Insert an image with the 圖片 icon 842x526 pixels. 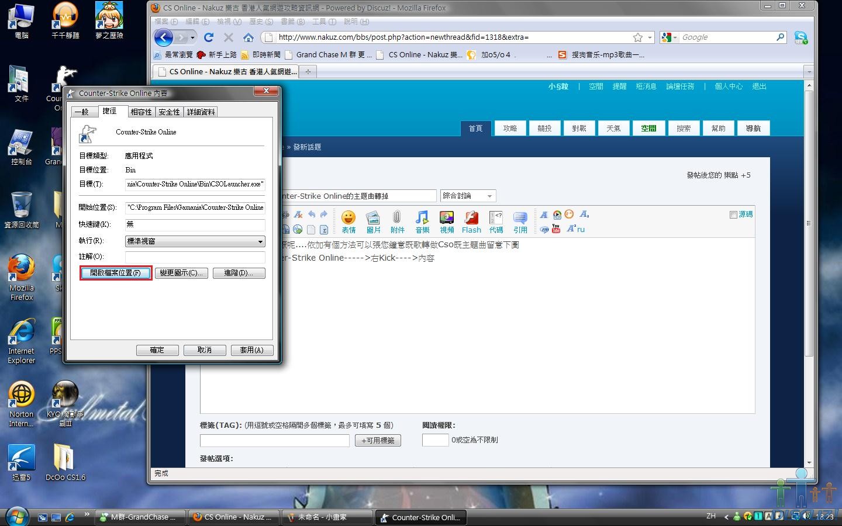pyautogui.click(x=373, y=222)
